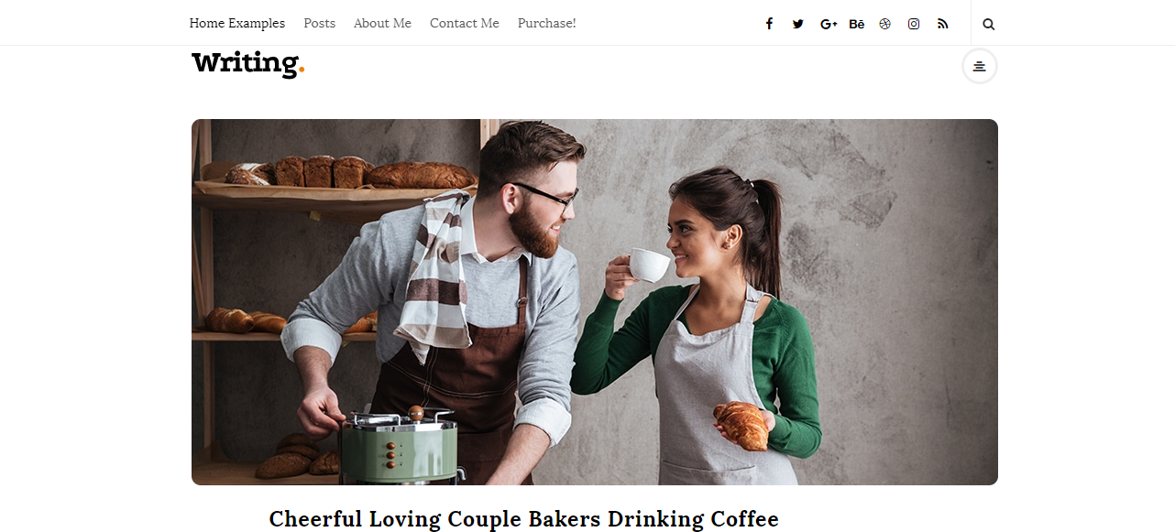Click the orange dot in the Writing logo

pos(301,72)
